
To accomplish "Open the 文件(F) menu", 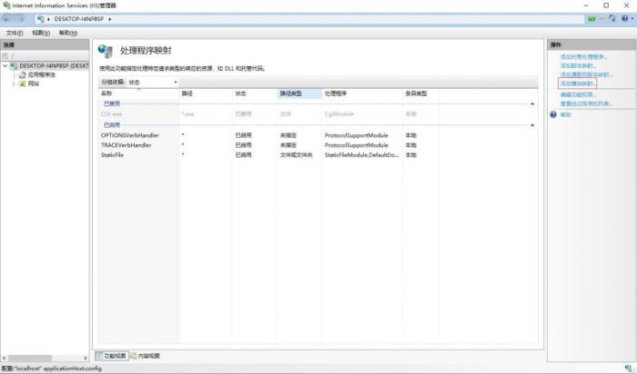I will tap(15, 33).
